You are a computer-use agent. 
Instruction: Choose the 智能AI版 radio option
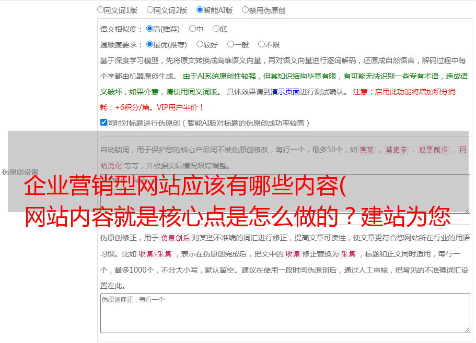(x=200, y=10)
